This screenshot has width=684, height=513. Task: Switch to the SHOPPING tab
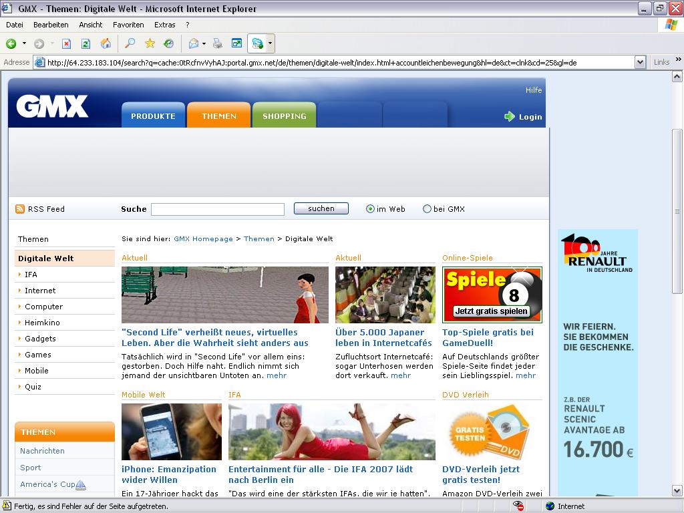tap(285, 115)
